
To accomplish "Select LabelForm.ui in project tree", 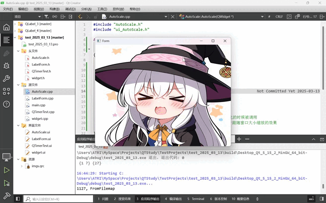I will pyautogui.click(x=41, y=139).
